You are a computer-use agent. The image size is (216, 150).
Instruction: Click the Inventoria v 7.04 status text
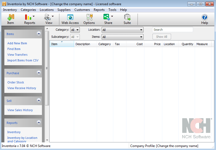coord(26,146)
